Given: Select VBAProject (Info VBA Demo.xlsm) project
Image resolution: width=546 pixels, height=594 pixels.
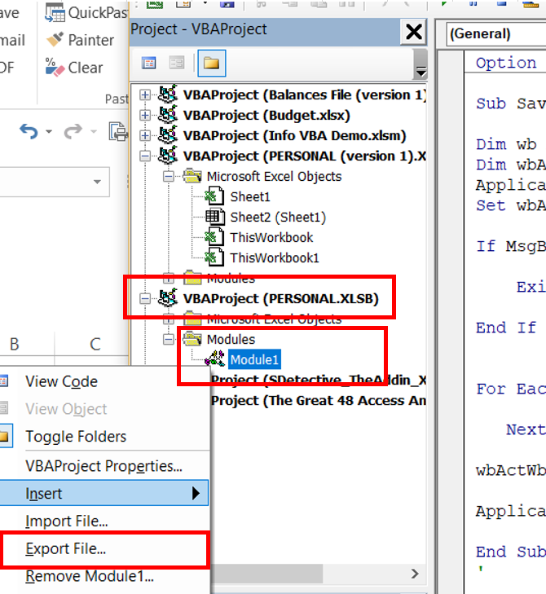Looking at the screenshot, I should tap(294, 135).
